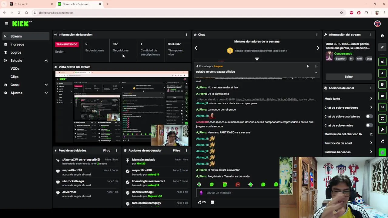Open a new browser tab

click(x=107, y=4)
